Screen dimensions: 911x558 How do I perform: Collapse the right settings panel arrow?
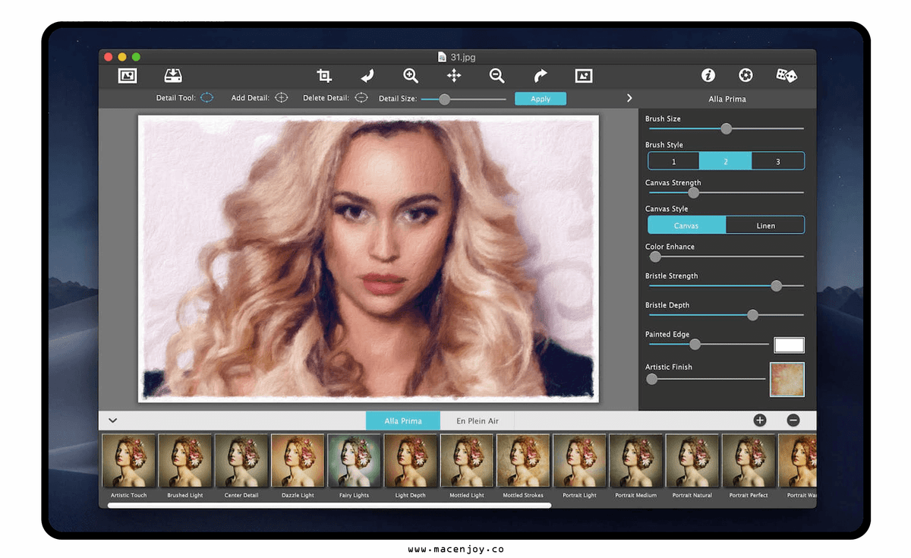pyautogui.click(x=629, y=98)
